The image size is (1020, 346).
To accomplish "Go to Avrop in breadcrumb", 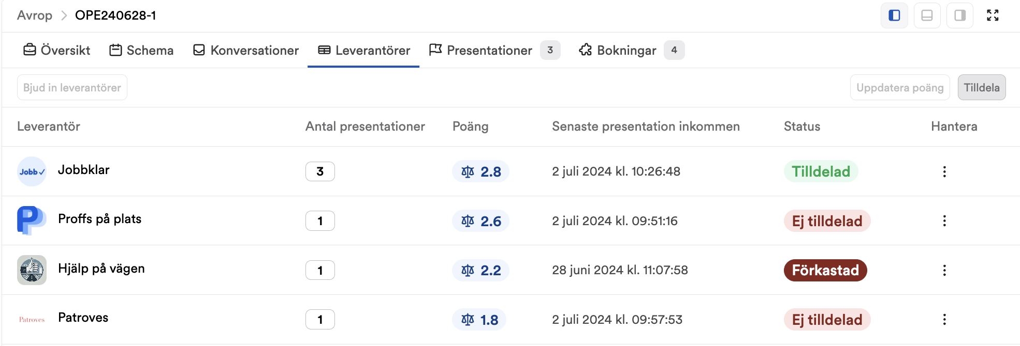I will (x=35, y=15).
